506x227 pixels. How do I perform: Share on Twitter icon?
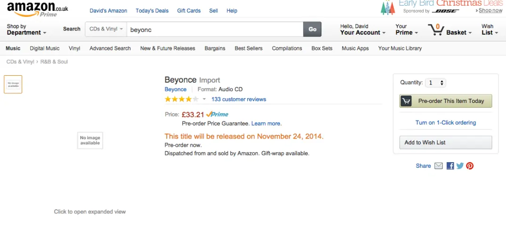[x=460, y=166]
